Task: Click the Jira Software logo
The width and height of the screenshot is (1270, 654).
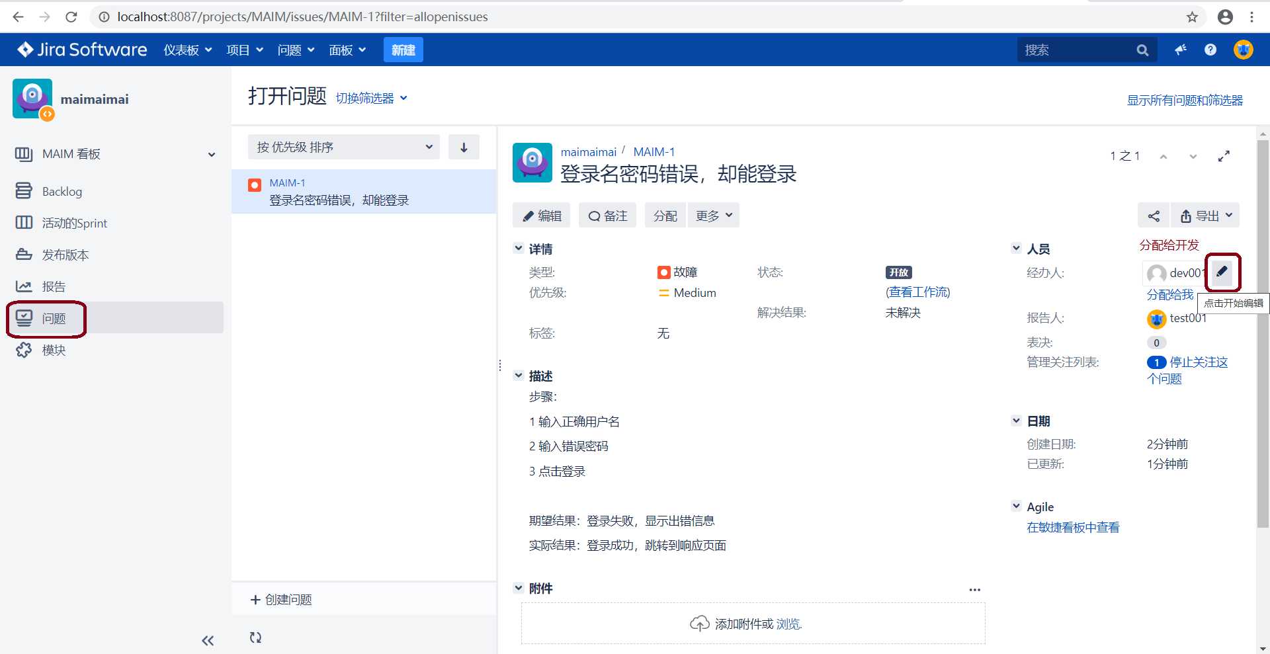Action: coord(82,50)
